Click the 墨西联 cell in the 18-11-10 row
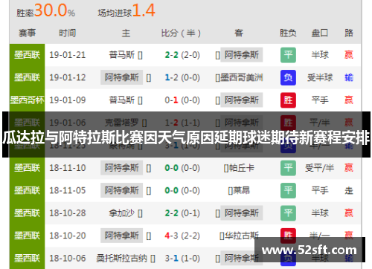 pyautogui.click(x=28, y=168)
